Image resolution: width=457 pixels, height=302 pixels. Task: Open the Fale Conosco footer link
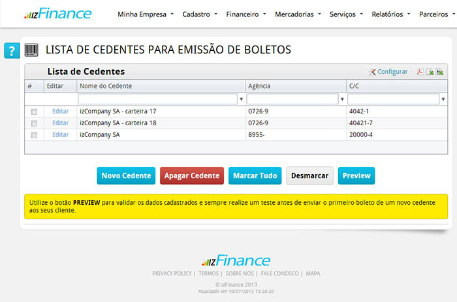(x=280, y=273)
